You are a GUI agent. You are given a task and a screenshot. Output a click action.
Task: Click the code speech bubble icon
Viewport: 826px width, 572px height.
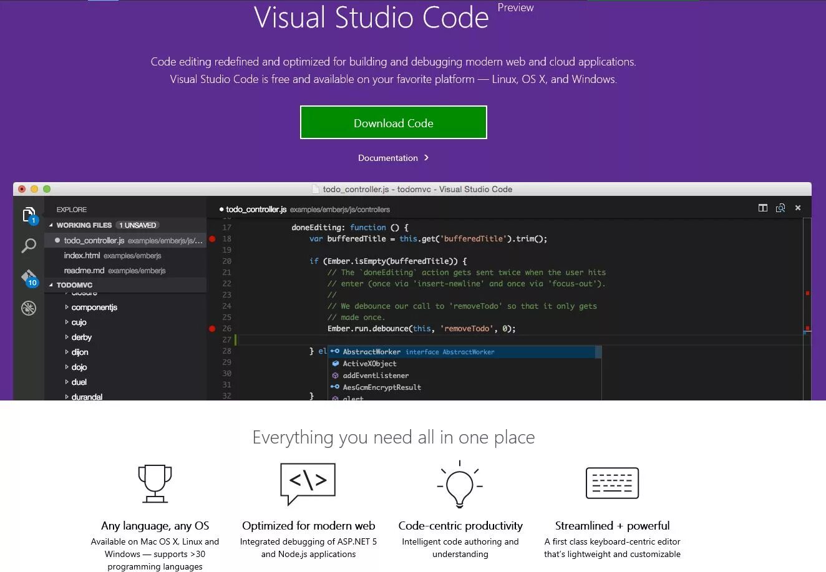coord(308,483)
